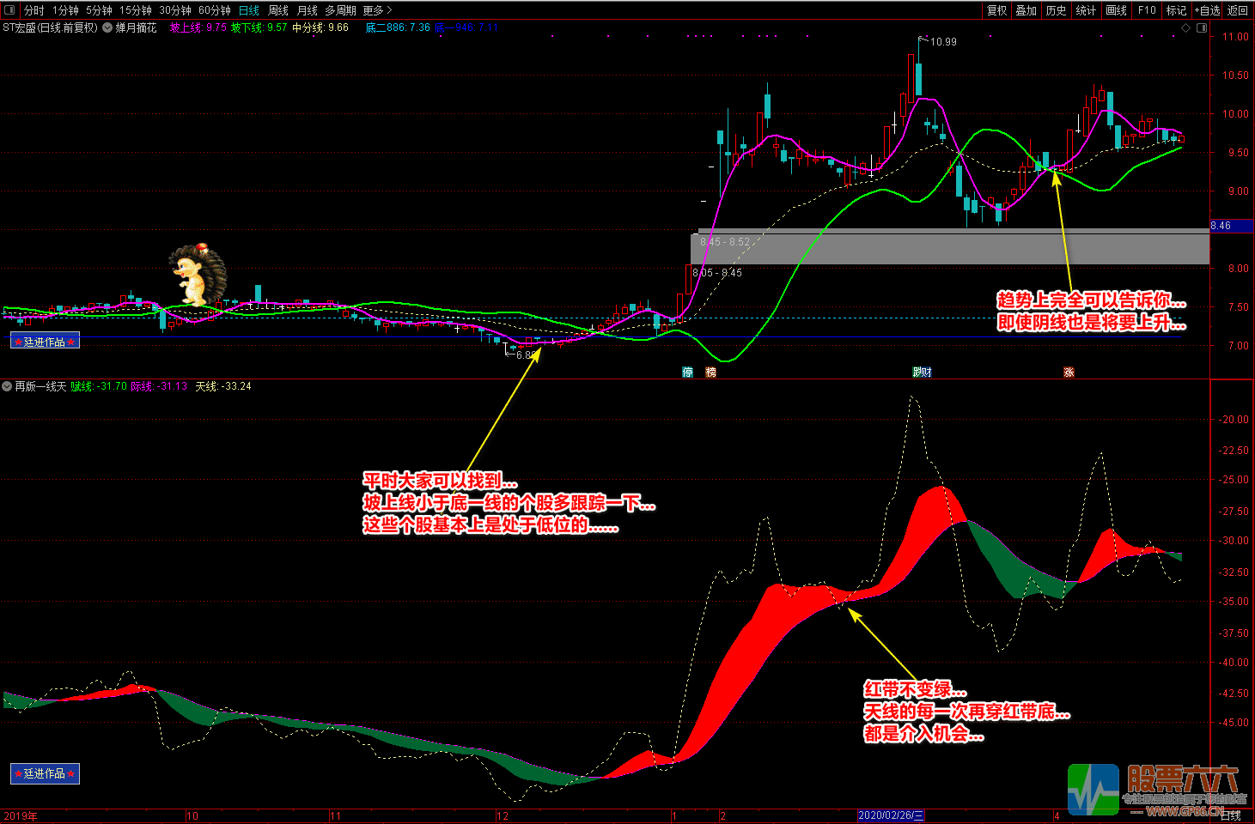The width and height of the screenshot is (1255, 824).
Task: Expand the 更多 periods menu
Action: tap(377, 10)
